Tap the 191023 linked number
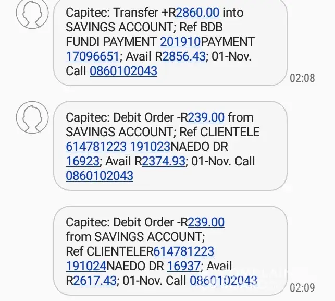Viewport: 335px width, 301px height. coord(151,147)
